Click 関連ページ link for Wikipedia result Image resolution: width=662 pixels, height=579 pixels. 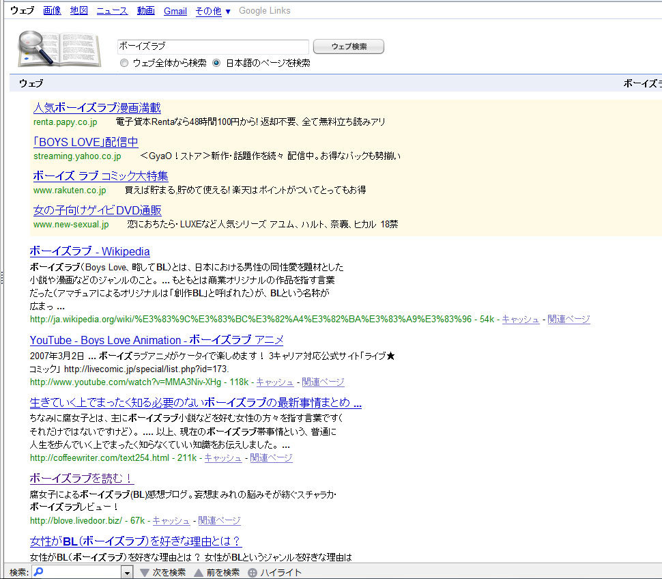click(x=569, y=320)
